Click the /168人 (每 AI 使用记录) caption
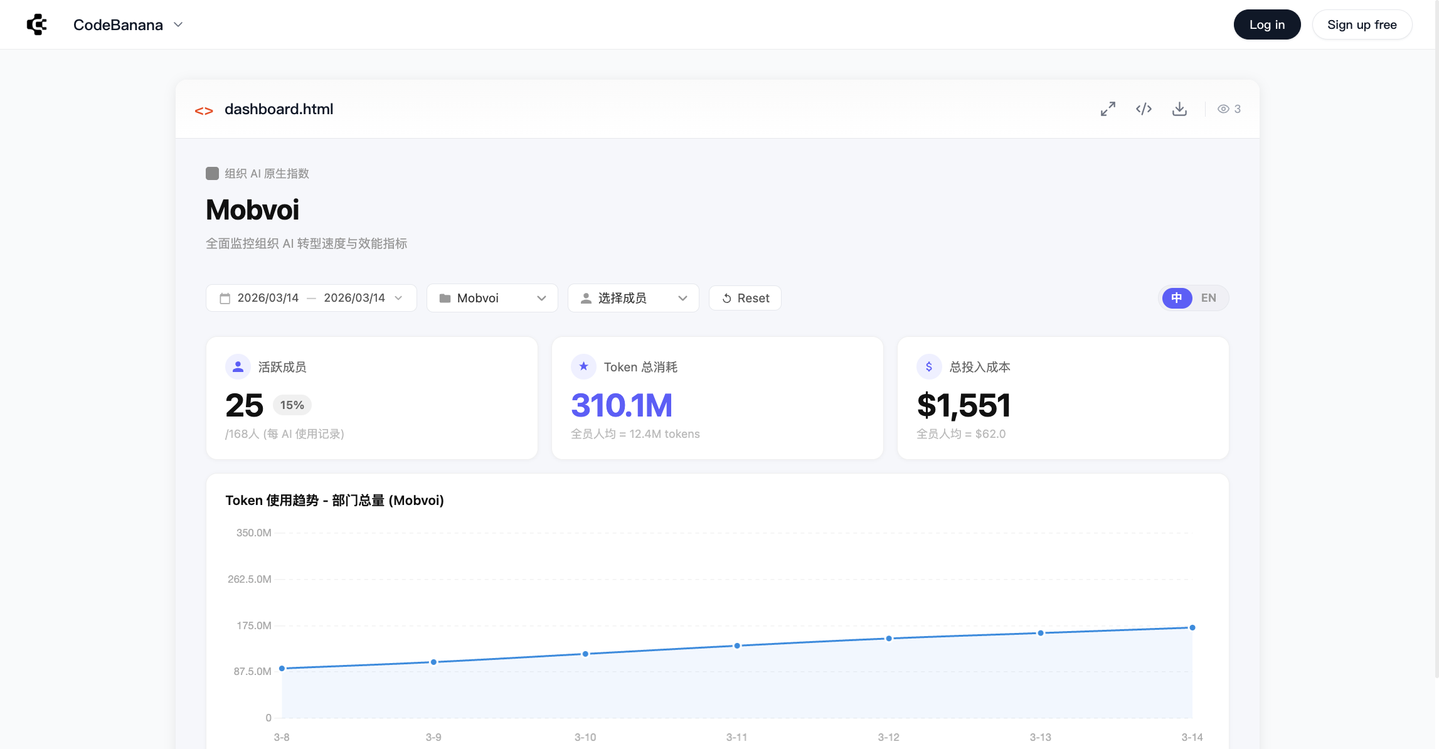This screenshot has width=1439, height=749. (285, 434)
